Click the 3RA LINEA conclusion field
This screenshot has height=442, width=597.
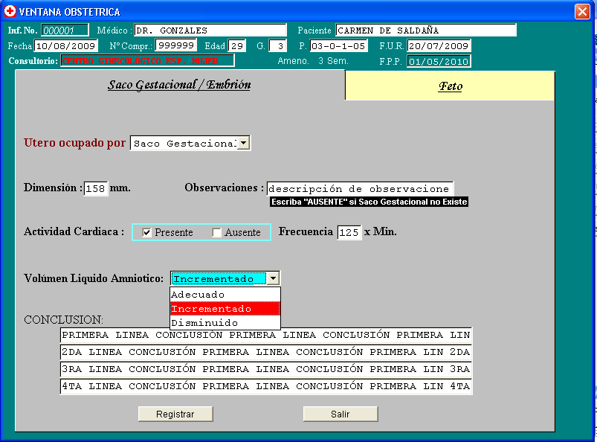(266, 369)
